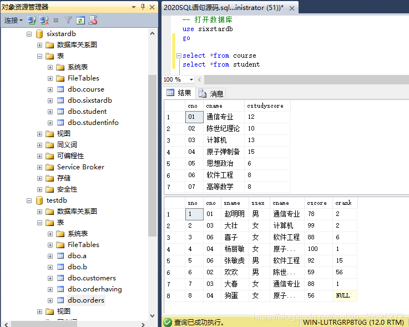This screenshot has height=327, width=409.
Task: Click the Service Broker folder icon
Action: point(49,167)
